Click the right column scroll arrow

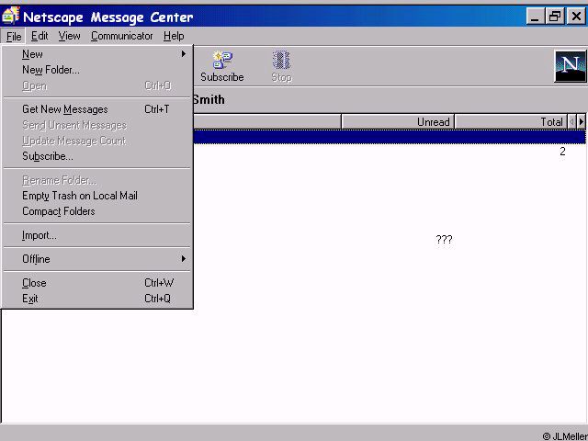pos(581,121)
